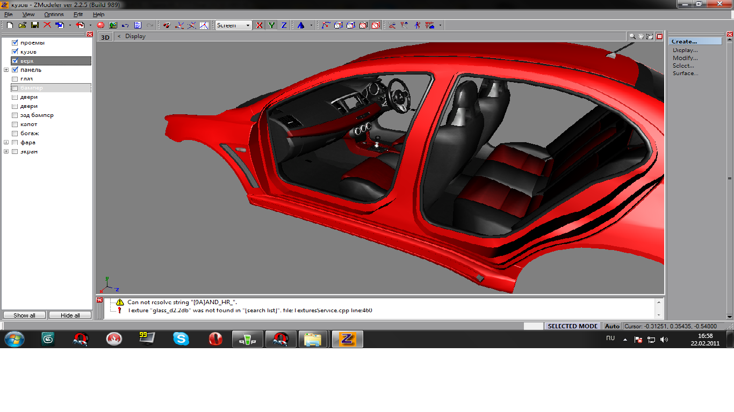Open the Screen axis-space dropdown
This screenshot has height=412, width=734.
click(x=248, y=25)
